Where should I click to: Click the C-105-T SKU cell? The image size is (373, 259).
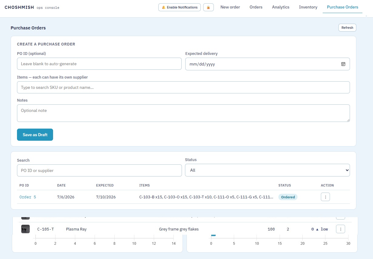(45, 229)
